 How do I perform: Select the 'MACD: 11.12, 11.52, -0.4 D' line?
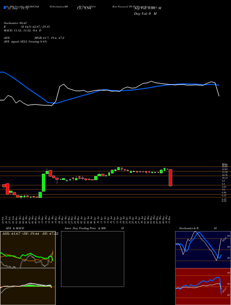pyautogui.click(x=23, y=30)
